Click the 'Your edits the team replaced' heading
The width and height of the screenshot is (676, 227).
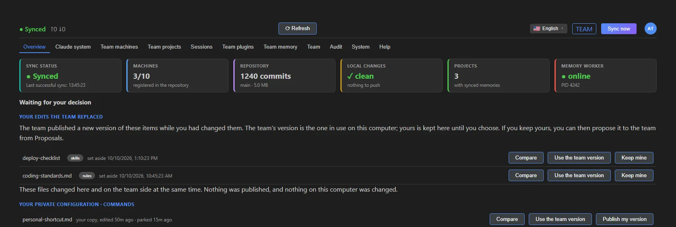tap(61, 117)
